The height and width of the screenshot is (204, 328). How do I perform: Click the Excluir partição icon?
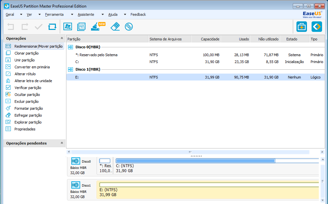coord(8,102)
